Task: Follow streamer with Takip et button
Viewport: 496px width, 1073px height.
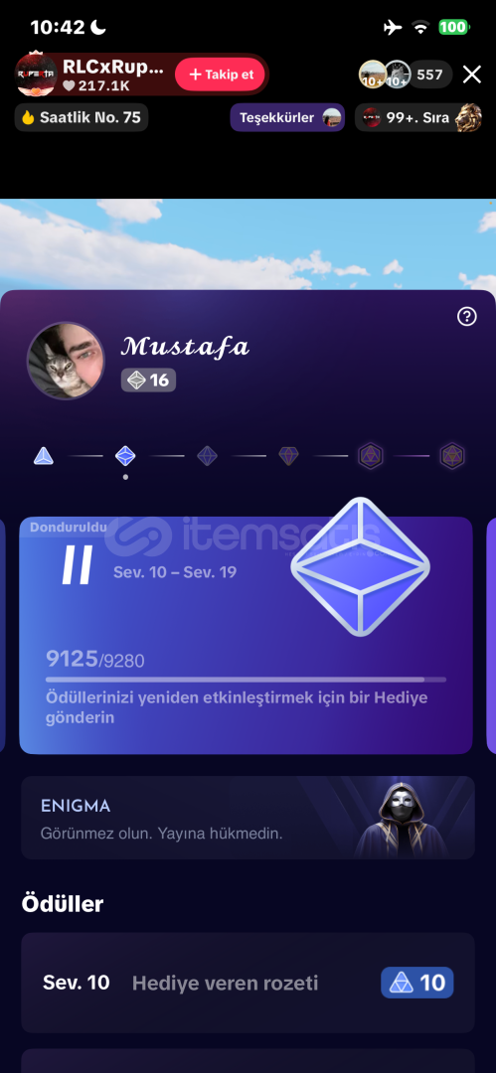Action: click(x=221, y=75)
